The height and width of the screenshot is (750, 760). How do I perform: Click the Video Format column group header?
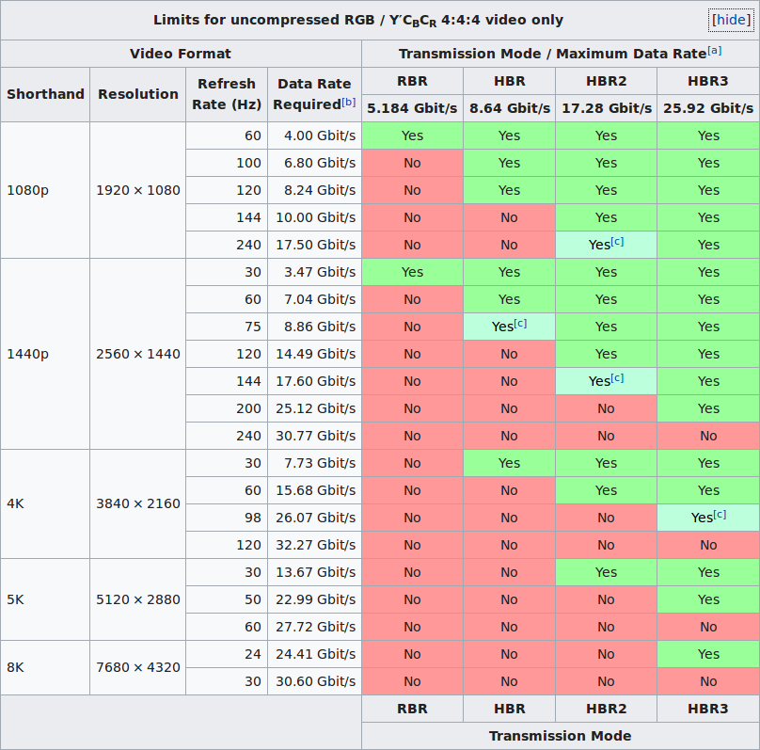(181, 54)
